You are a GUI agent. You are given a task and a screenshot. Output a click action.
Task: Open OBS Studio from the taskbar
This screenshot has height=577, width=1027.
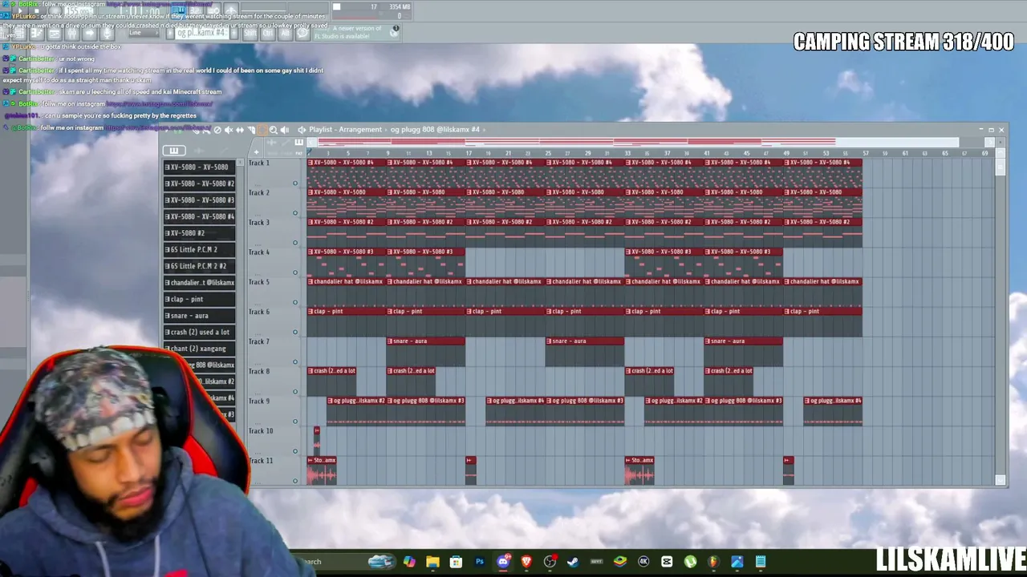pos(550,562)
